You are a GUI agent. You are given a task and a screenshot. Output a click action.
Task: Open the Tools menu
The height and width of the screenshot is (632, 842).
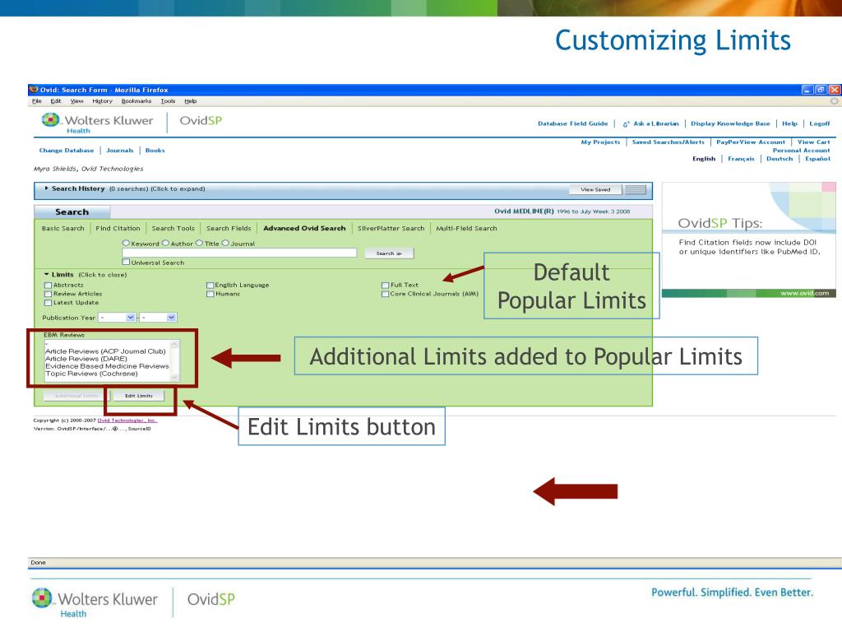(168, 101)
